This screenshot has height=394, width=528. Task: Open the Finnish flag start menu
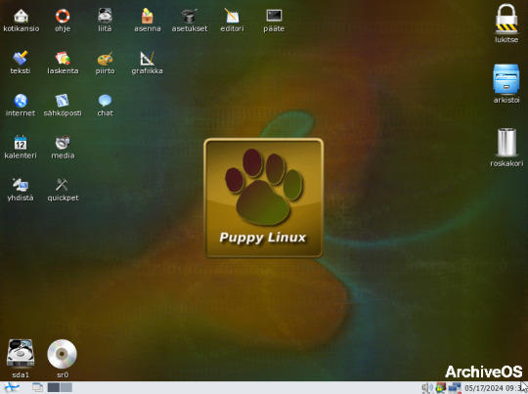click(12, 387)
